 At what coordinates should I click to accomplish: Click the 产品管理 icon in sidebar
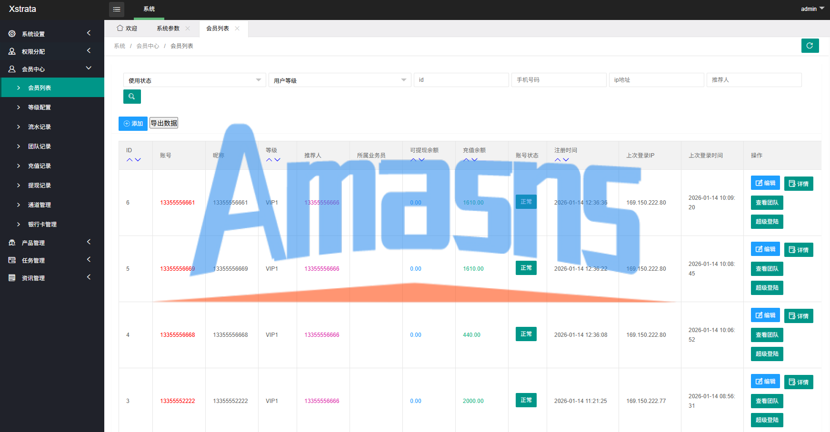pos(12,243)
